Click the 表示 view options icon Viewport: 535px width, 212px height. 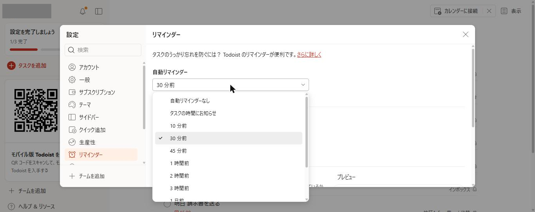[504, 11]
